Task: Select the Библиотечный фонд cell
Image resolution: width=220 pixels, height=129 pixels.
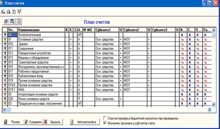Action: 41,76
